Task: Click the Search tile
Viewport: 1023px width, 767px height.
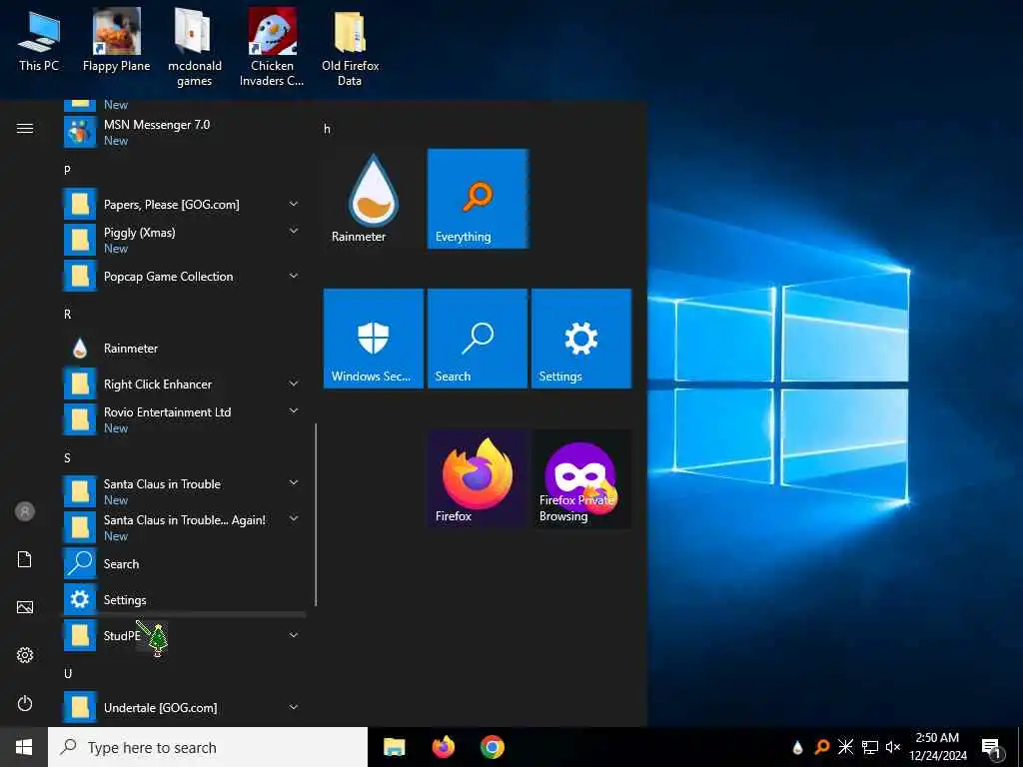Action: (x=478, y=339)
